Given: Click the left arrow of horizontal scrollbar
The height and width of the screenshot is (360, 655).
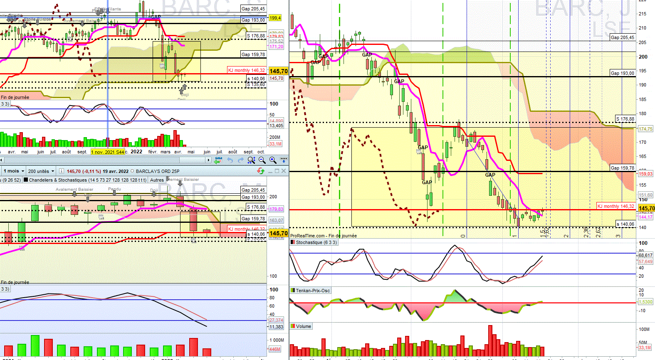Looking at the screenshot, I should [x=2, y=160].
